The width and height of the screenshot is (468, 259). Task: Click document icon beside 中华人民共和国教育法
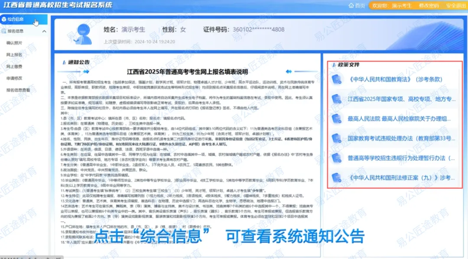coord(337,80)
